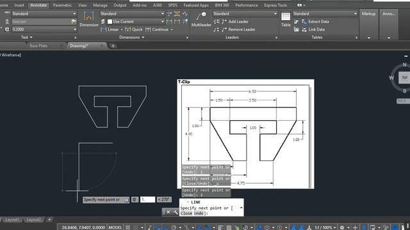The height and width of the screenshot is (230, 410).
Task: Add a new layout with plus button
Action: point(49,220)
